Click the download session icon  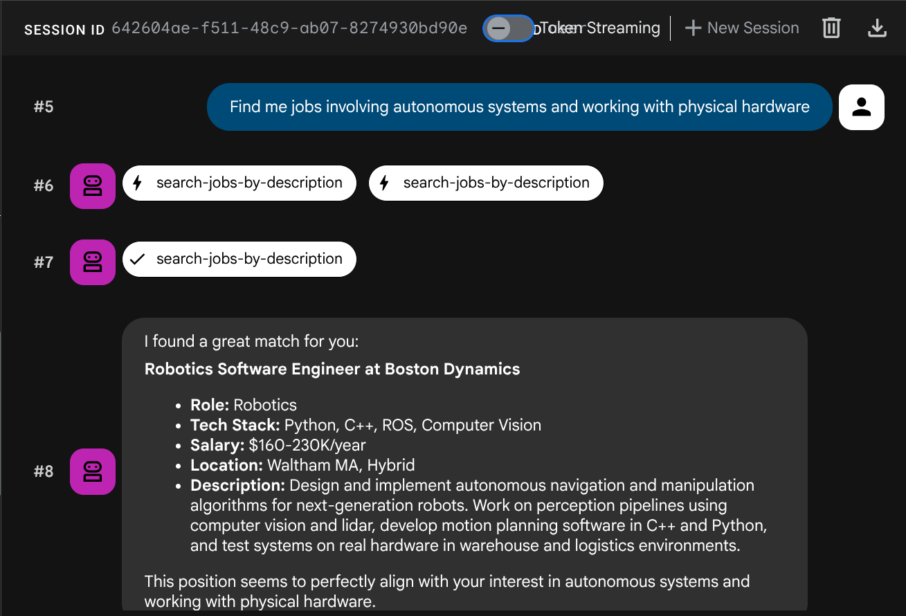(x=877, y=28)
